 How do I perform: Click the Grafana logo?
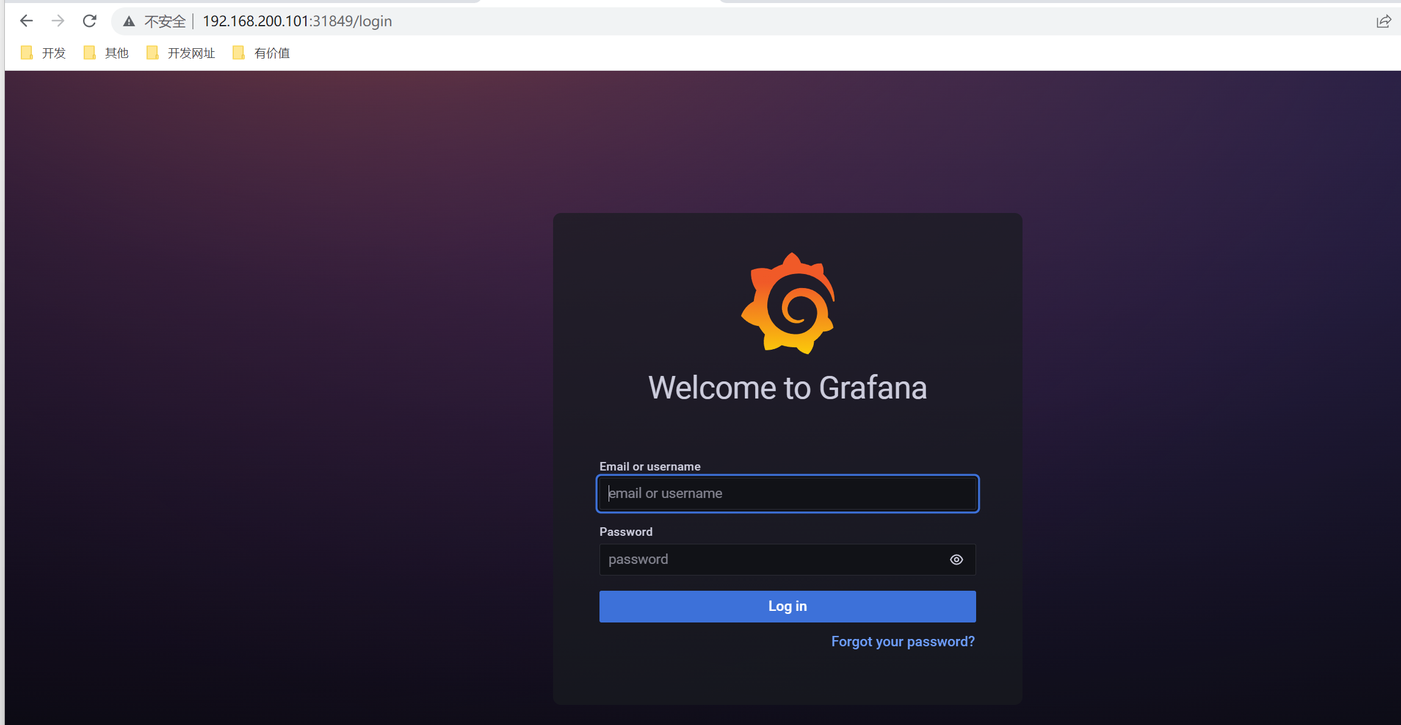point(788,303)
